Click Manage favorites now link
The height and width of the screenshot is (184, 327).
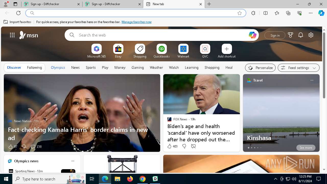pyautogui.click(x=136, y=22)
